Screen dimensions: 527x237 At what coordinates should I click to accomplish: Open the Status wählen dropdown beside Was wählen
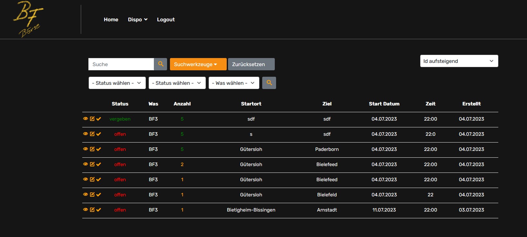tap(177, 83)
